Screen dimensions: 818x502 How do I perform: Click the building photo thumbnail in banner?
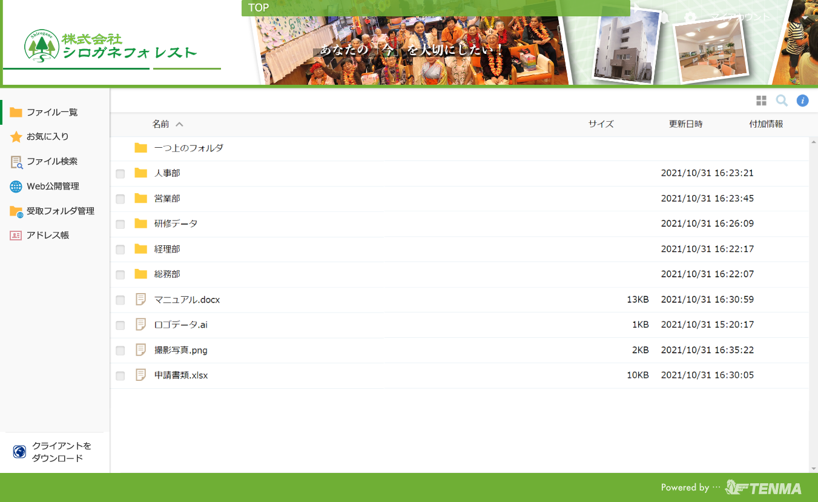tap(625, 46)
